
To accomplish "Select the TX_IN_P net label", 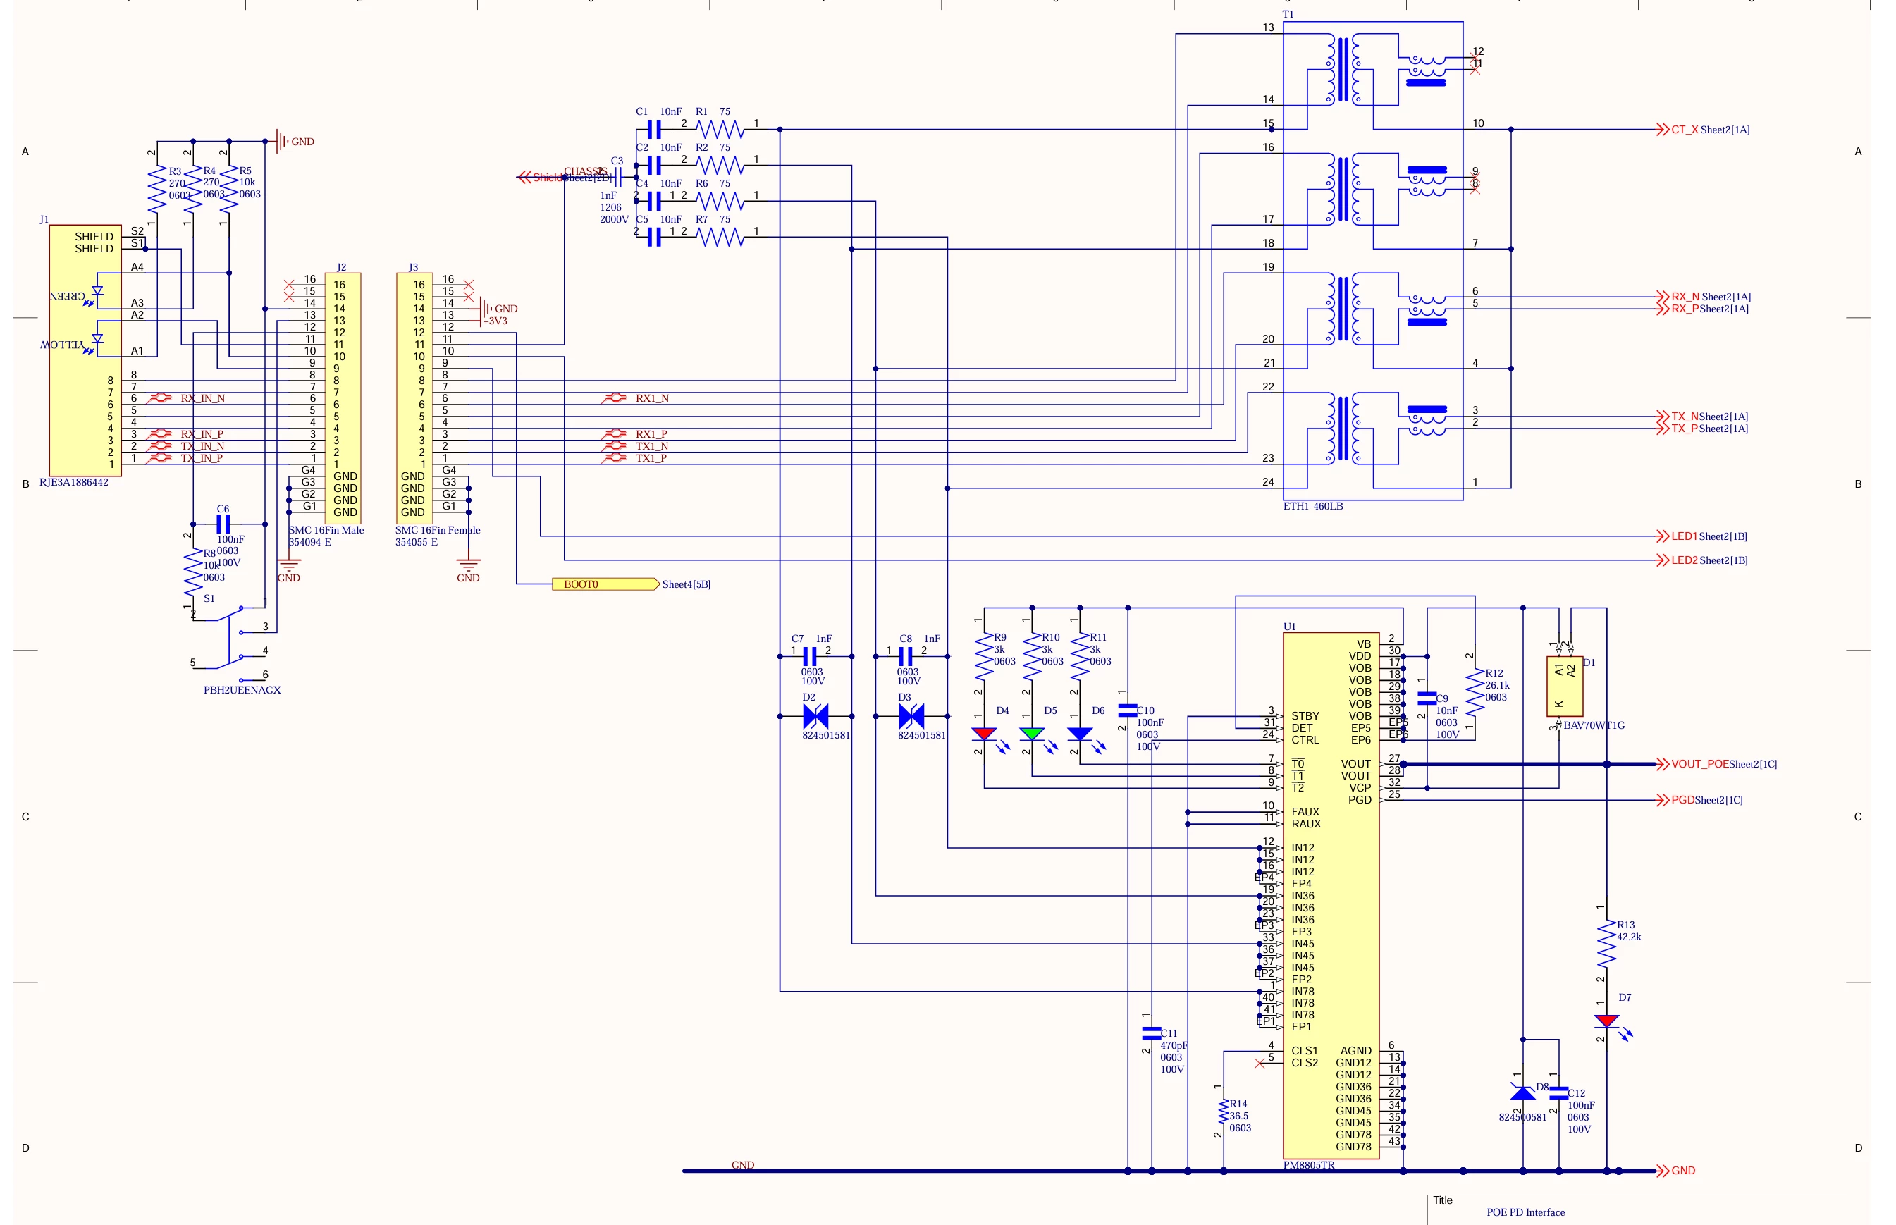I will pyautogui.click(x=201, y=458).
